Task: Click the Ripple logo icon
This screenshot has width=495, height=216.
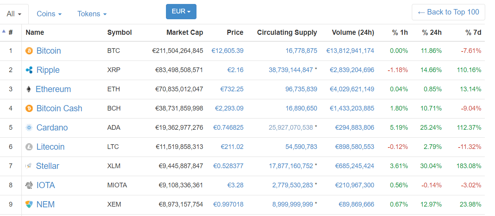Action: tap(29, 70)
